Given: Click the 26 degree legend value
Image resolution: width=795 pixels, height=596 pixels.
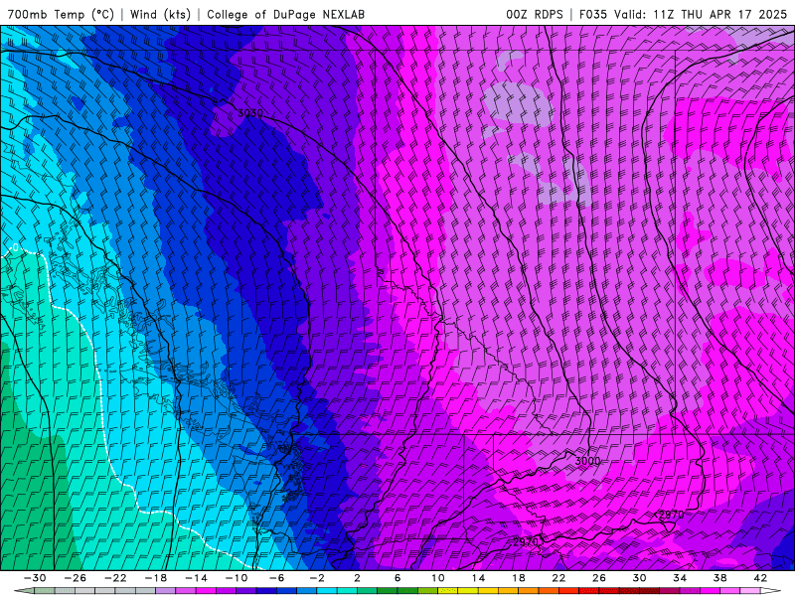Looking at the screenshot, I should click(x=599, y=578).
